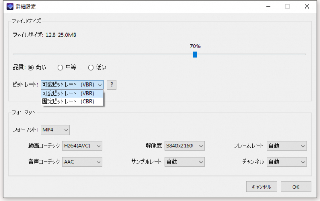Close the 詳細設定 dialog window
Viewport: 320px width, 201px height.
pyautogui.click(x=307, y=6)
